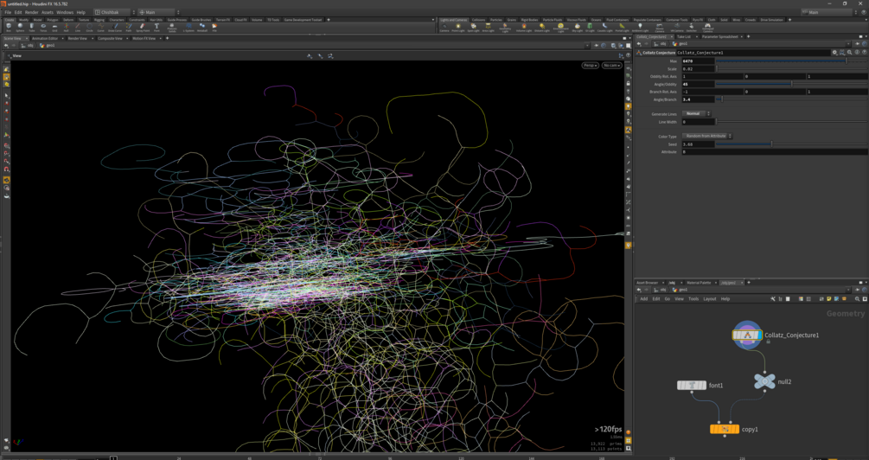Add an Area Light from the shelf
This screenshot has width=869, height=460.
coord(488,27)
